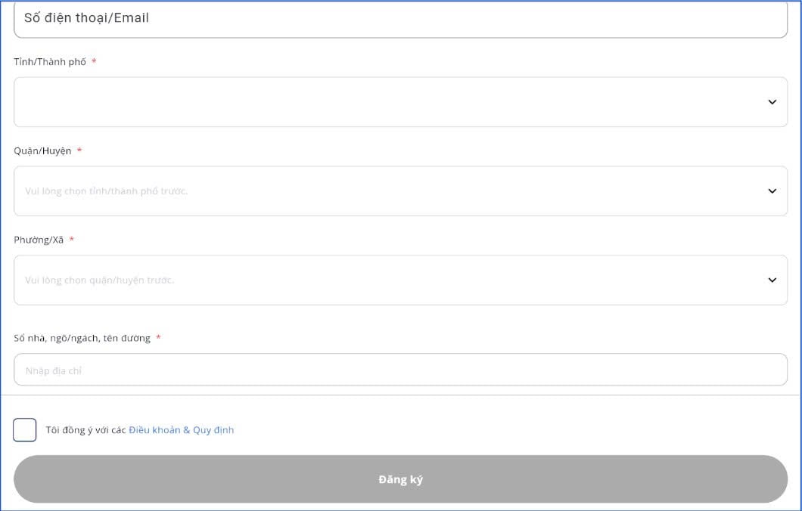Click the Quận/Huyện field label
This screenshot has width=802, height=511.
(x=42, y=151)
